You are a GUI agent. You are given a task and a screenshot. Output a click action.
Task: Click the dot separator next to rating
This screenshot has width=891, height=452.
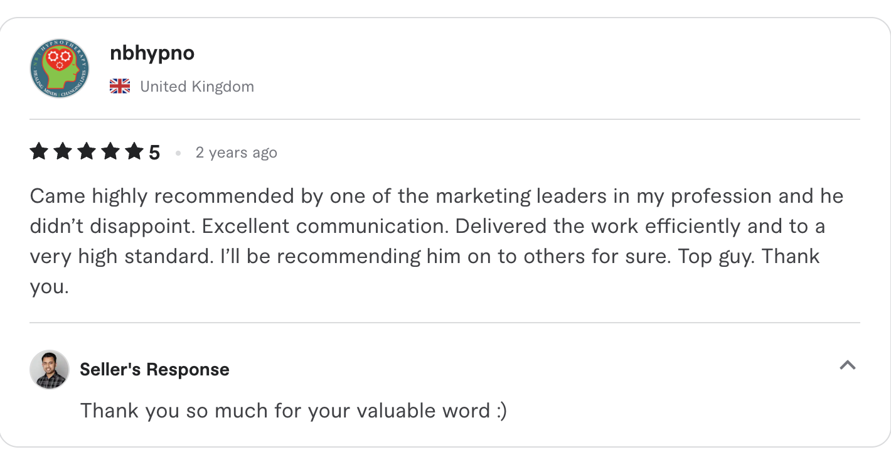pos(178,153)
